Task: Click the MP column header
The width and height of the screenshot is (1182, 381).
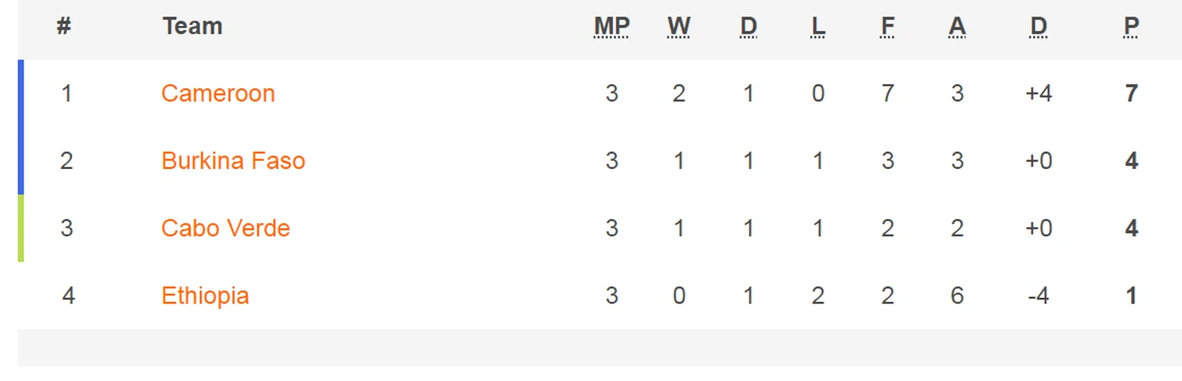Action: pyautogui.click(x=611, y=27)
